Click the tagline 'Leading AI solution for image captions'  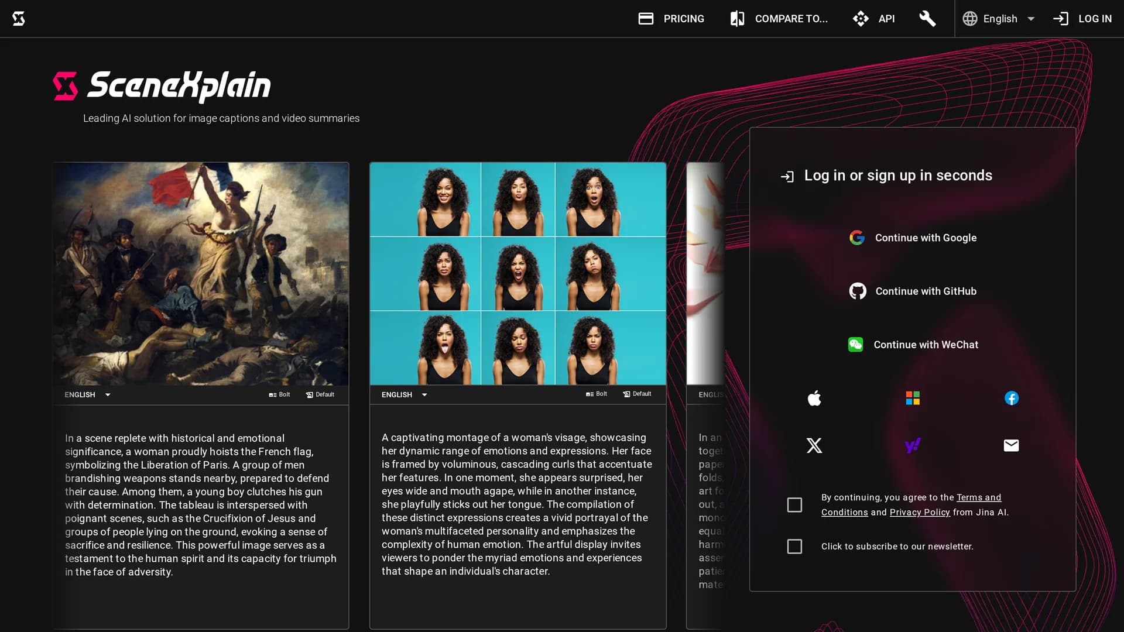221,118
